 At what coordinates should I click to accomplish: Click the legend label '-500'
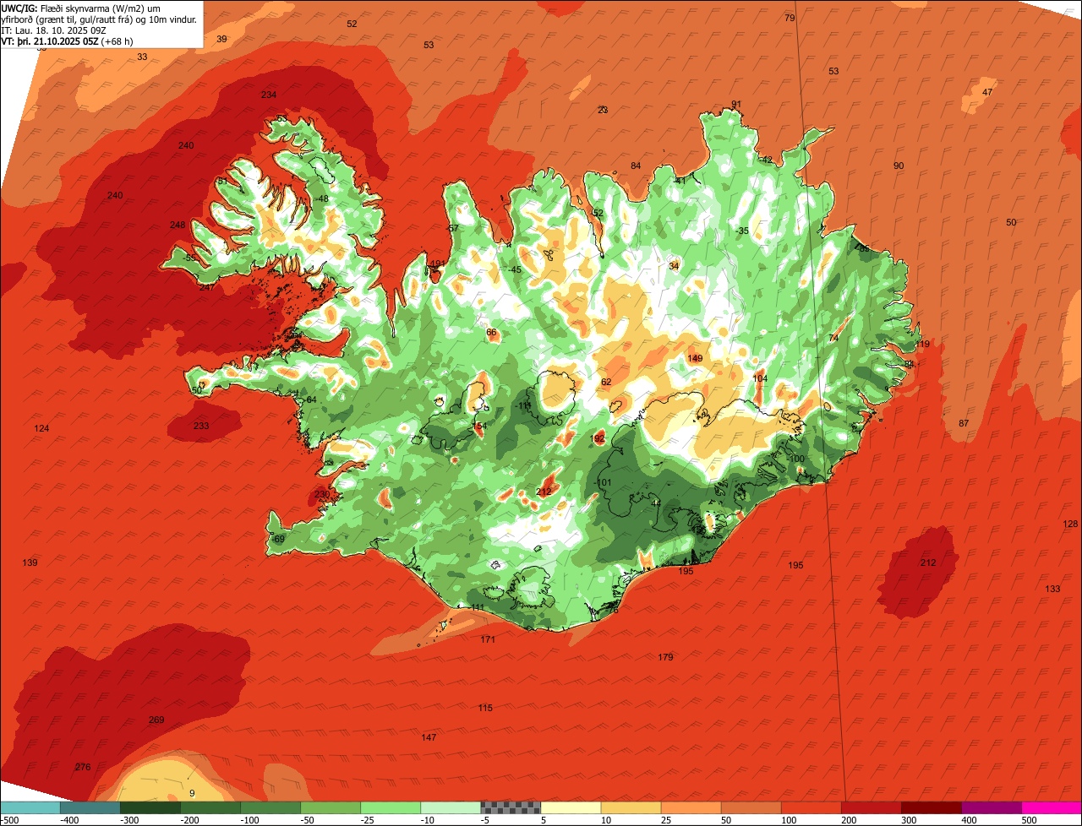[10, 819]
